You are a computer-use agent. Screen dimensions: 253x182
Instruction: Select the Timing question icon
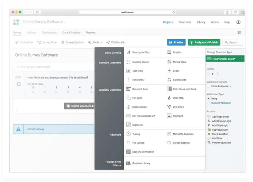[129, 134]
